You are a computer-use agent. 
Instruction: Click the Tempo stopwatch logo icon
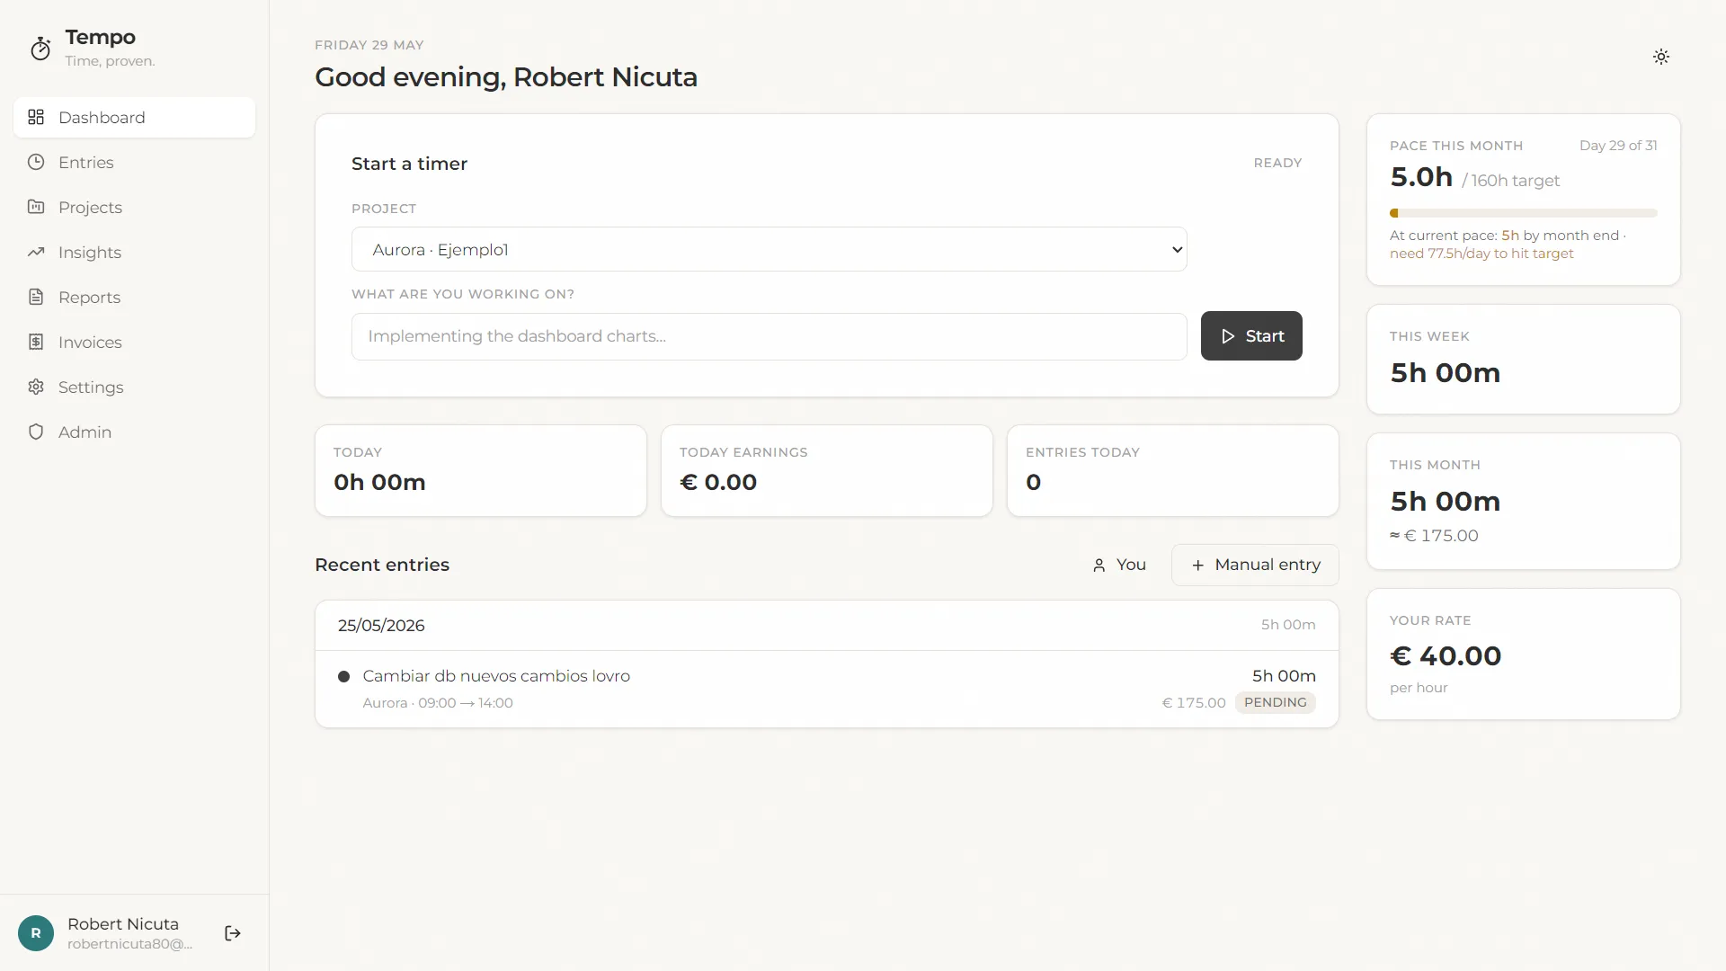pos(40,49)
